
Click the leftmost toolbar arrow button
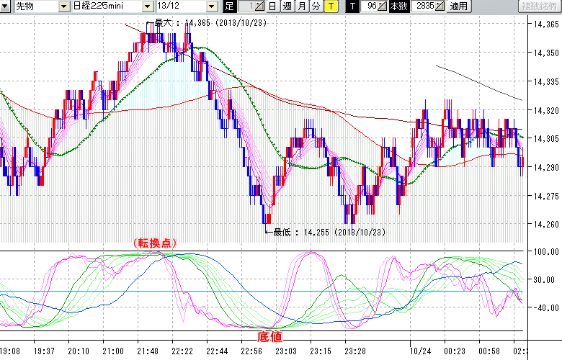[x=5, y=6]
